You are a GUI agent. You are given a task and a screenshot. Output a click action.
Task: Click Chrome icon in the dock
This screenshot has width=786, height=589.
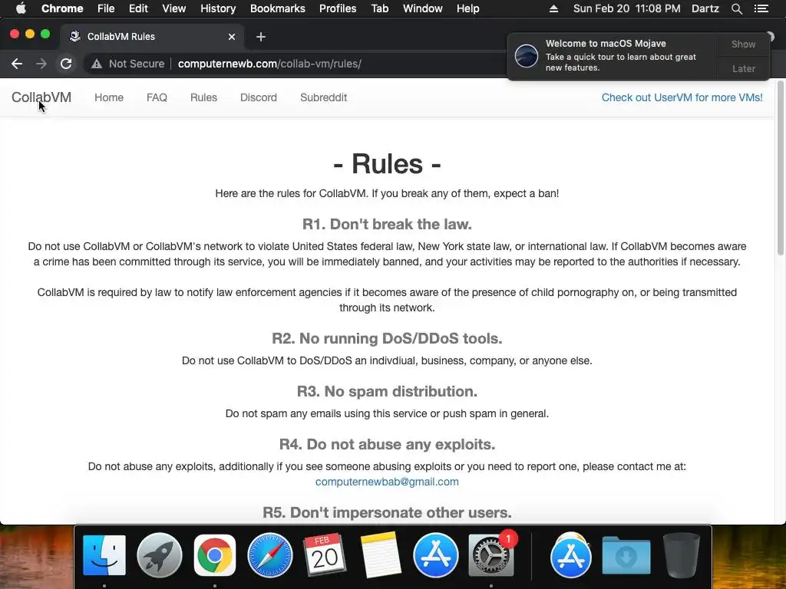pyautogui.click(x=215, y=555)
